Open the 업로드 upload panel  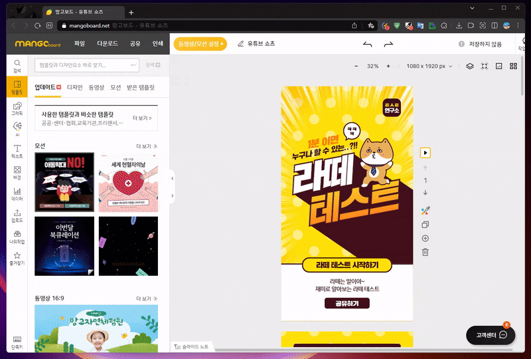[17, 215]
